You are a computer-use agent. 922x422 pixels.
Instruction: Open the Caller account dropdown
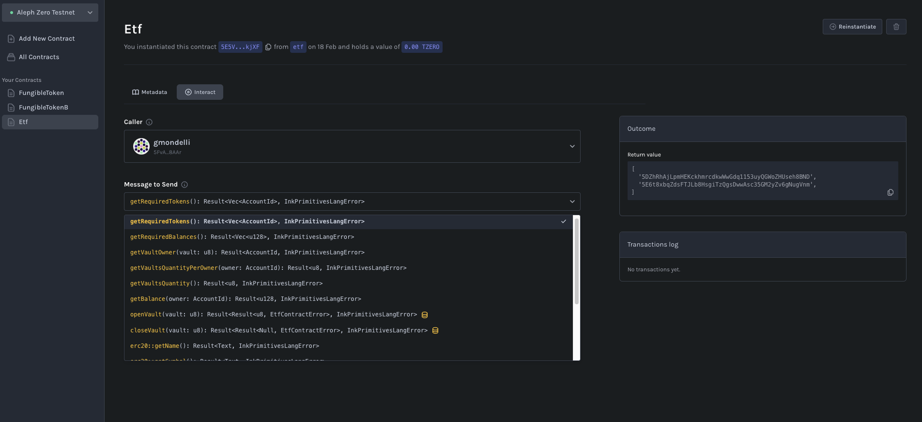pos(352,146)
